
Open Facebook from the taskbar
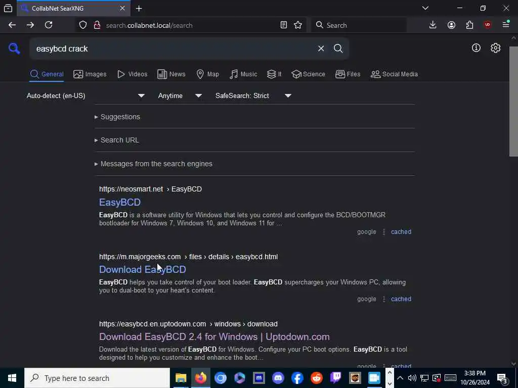click(297, 378)
